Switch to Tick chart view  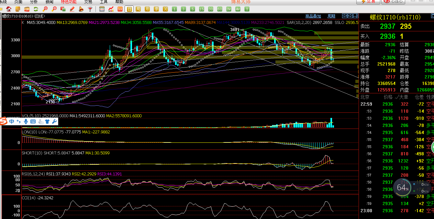click(x=120, y=9)
